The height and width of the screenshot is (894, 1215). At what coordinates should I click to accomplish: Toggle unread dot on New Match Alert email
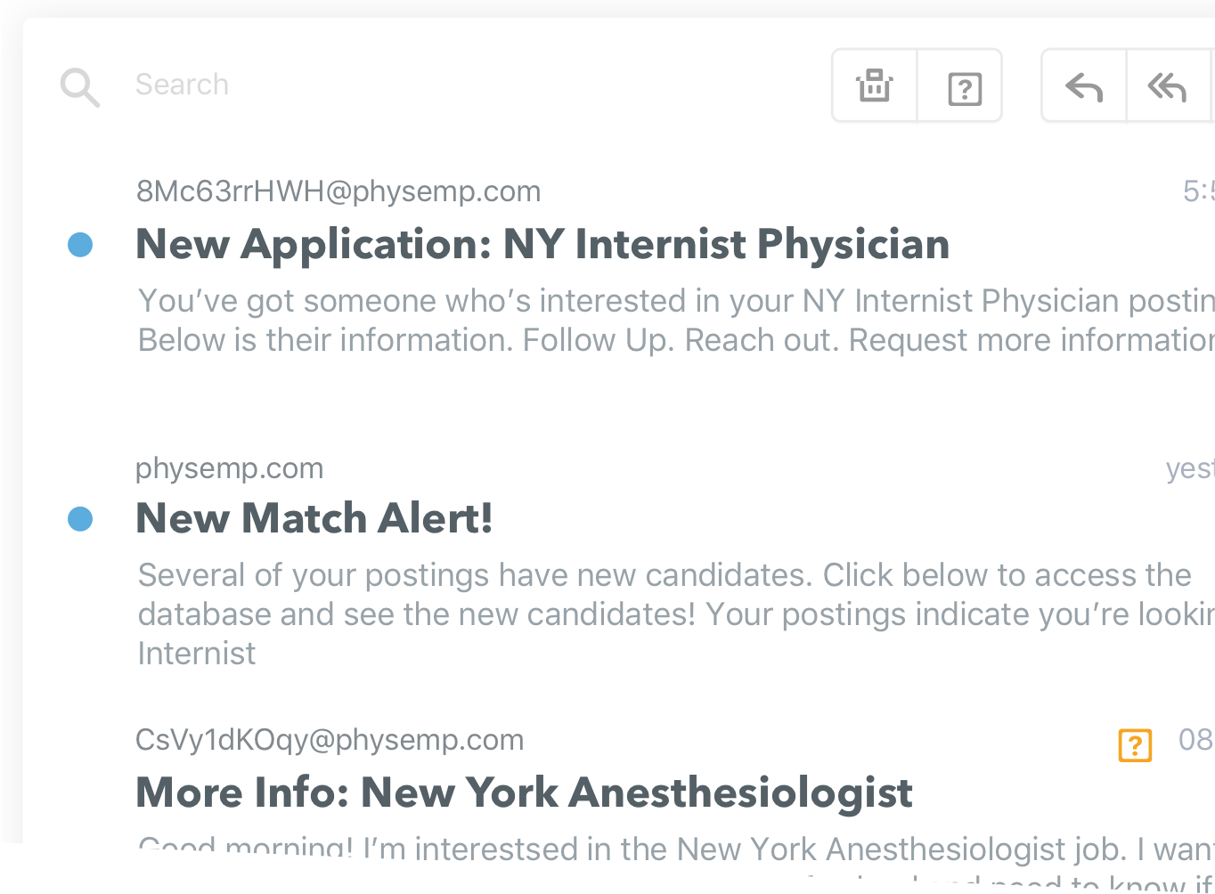(x=80, y=518)
